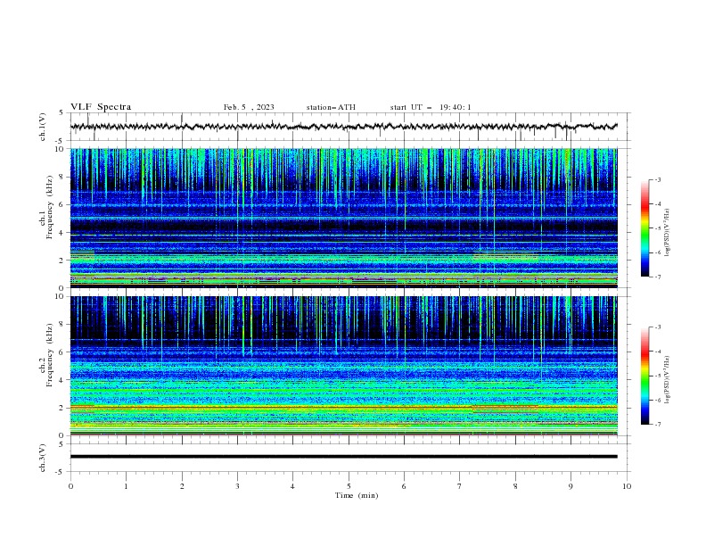Viewport: 706px width, 546px height.
Task: Click the "-5" tick on ch.2 colorbar
Action: click(657, 376)
